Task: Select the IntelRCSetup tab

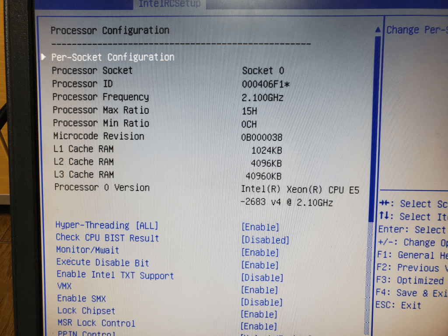Action: click(169, 4)
